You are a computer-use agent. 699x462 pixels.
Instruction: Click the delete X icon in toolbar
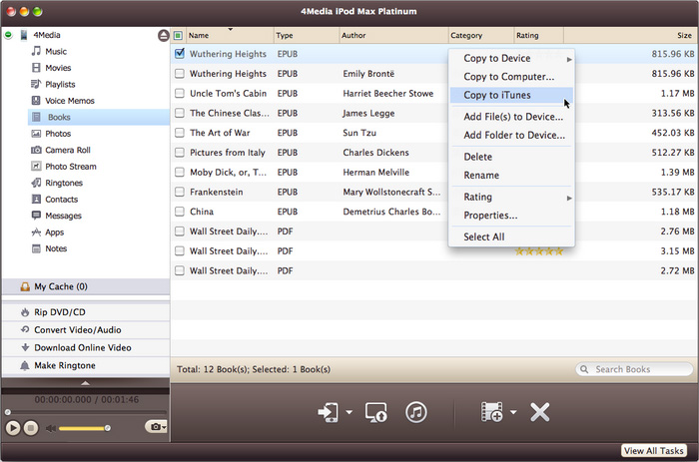point(540,412)
